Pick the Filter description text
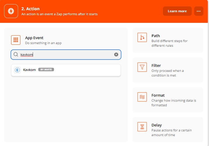Screen dimensions: 209x146 pyautogui.click(x=168, y=73)
